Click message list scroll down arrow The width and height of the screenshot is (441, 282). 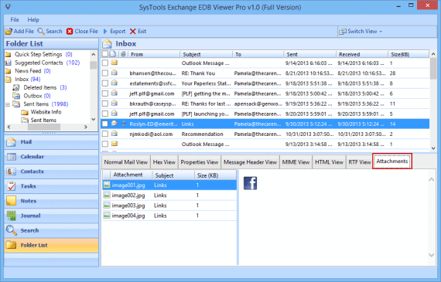(433, 148)
